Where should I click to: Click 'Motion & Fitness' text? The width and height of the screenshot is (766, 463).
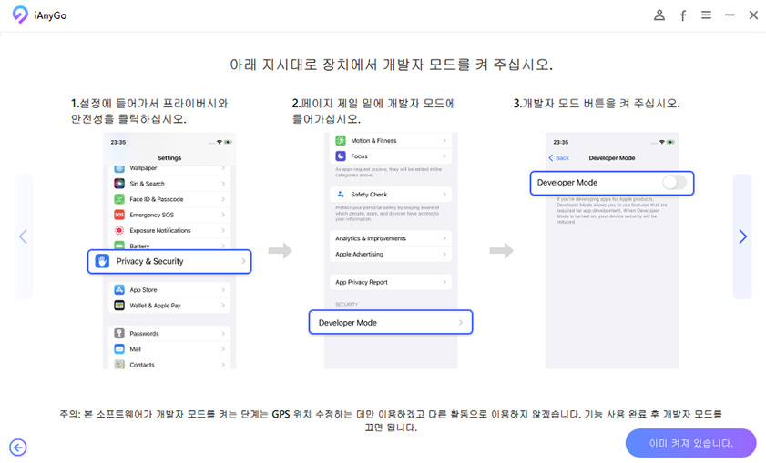[x=373, y=140]
